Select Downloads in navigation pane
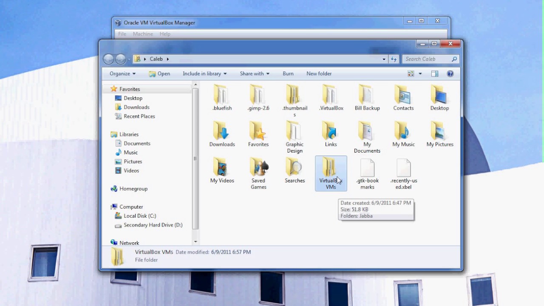 point(136,107)
